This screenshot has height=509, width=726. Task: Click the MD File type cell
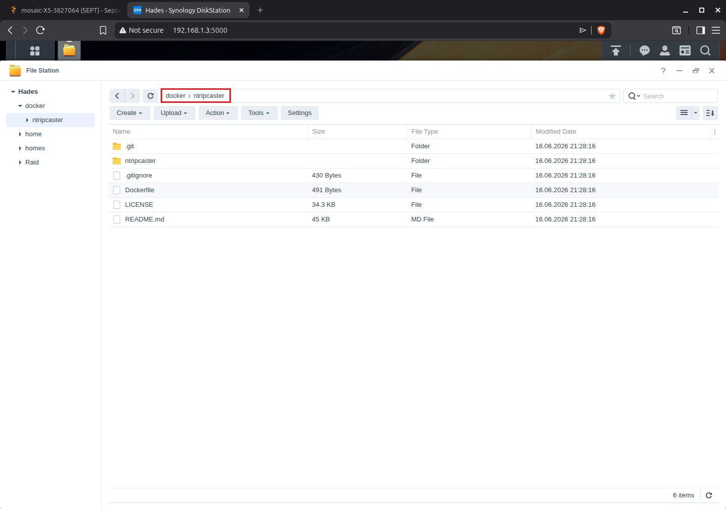click(x=422, y=219)
